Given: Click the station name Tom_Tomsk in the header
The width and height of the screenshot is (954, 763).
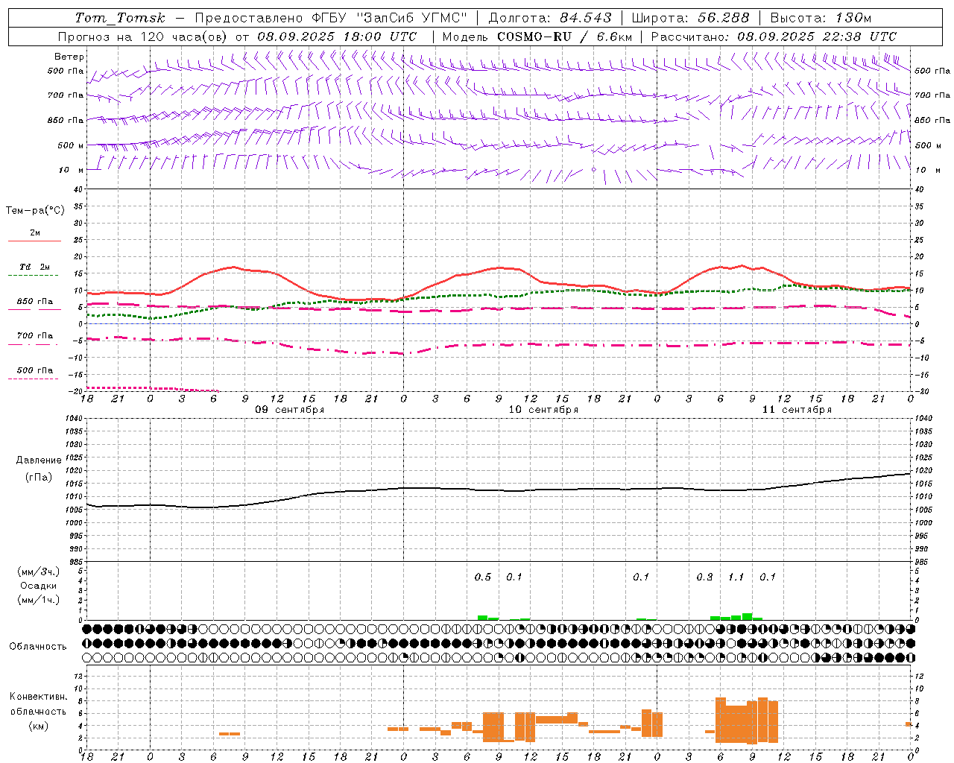Looking at the screenshot, I should [120, 18].
